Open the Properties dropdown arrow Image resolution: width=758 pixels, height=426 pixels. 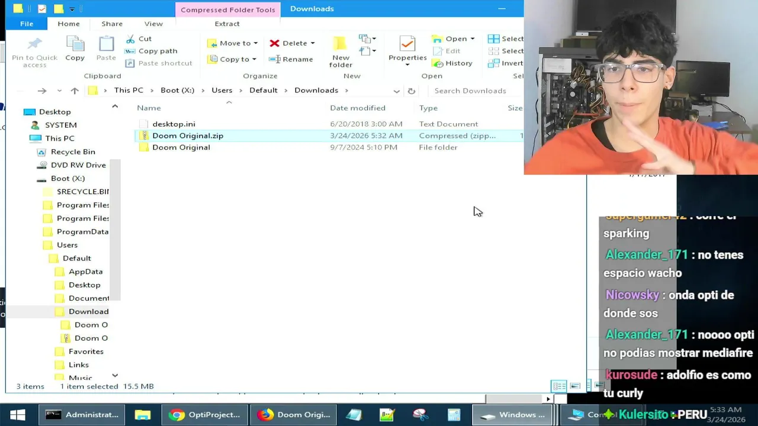pyautogui.click(x=407, y=64)
